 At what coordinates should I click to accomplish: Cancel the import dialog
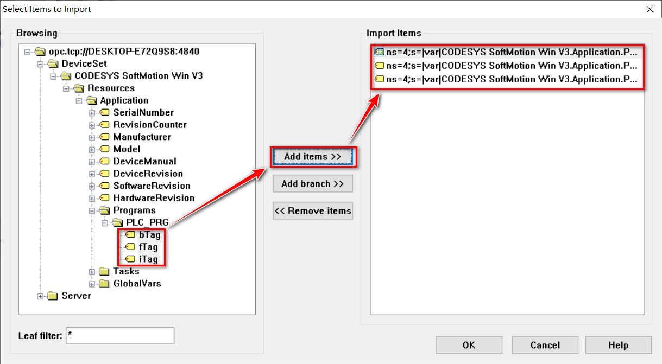pyautogui.click(x=545, y=345)
